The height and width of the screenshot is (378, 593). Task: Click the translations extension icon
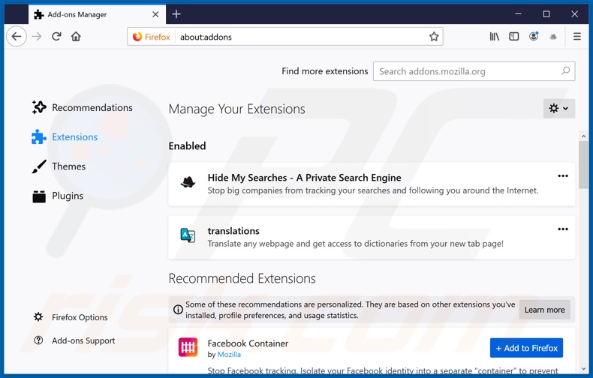(188, 235)
